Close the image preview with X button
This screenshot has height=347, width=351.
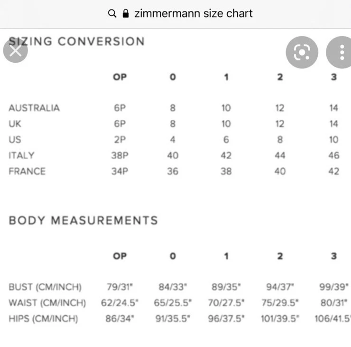16,51
